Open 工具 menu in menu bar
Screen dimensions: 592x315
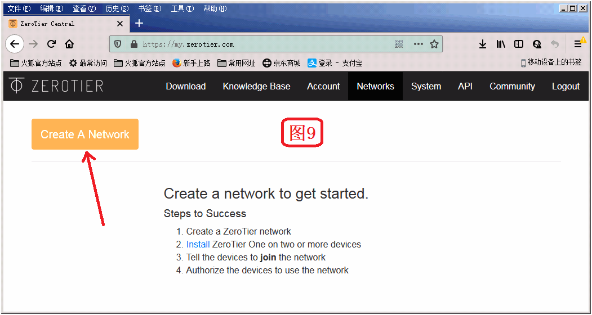[x=183, y=8]
